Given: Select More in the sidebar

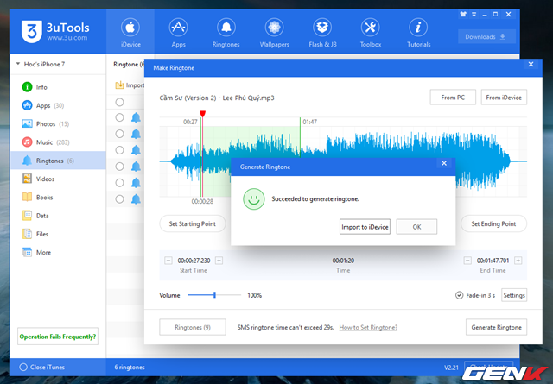Looking at the screenshot, I should 58,252.
